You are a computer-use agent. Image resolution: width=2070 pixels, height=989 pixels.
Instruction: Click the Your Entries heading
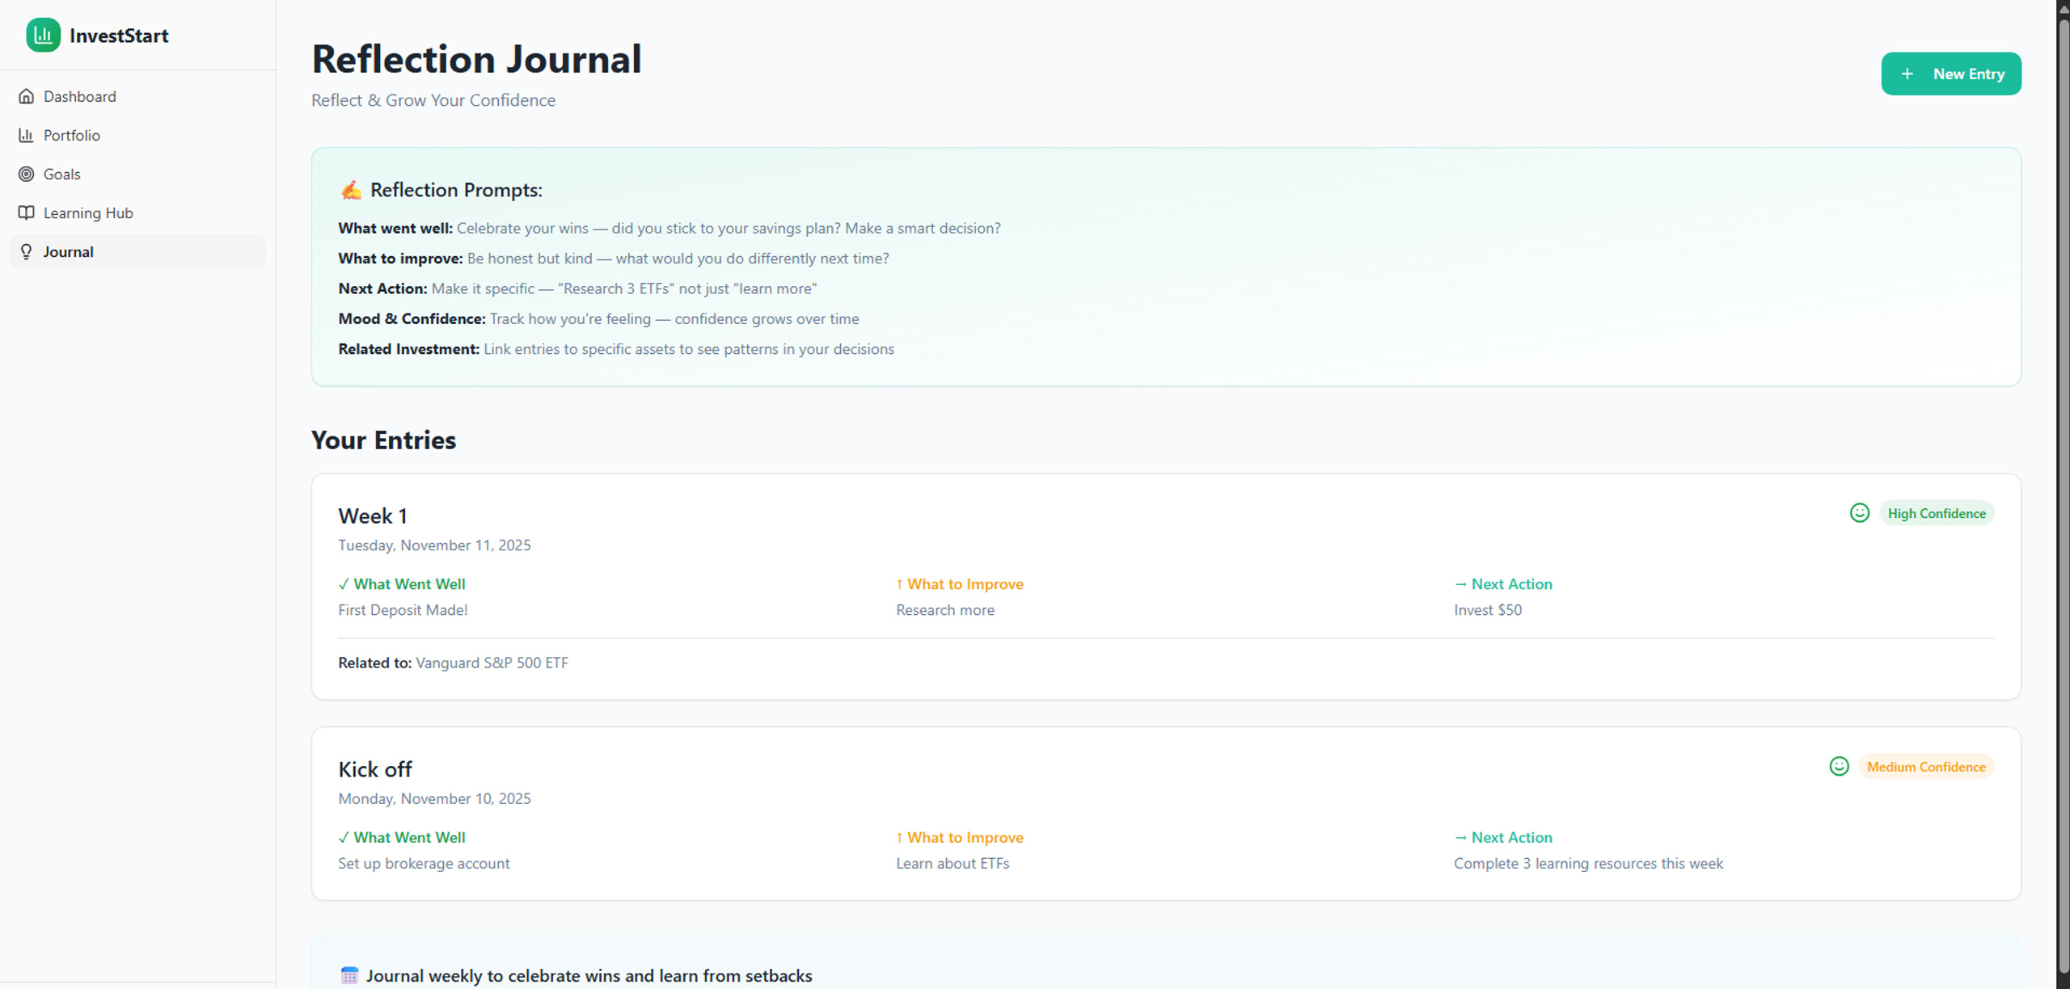383,440
